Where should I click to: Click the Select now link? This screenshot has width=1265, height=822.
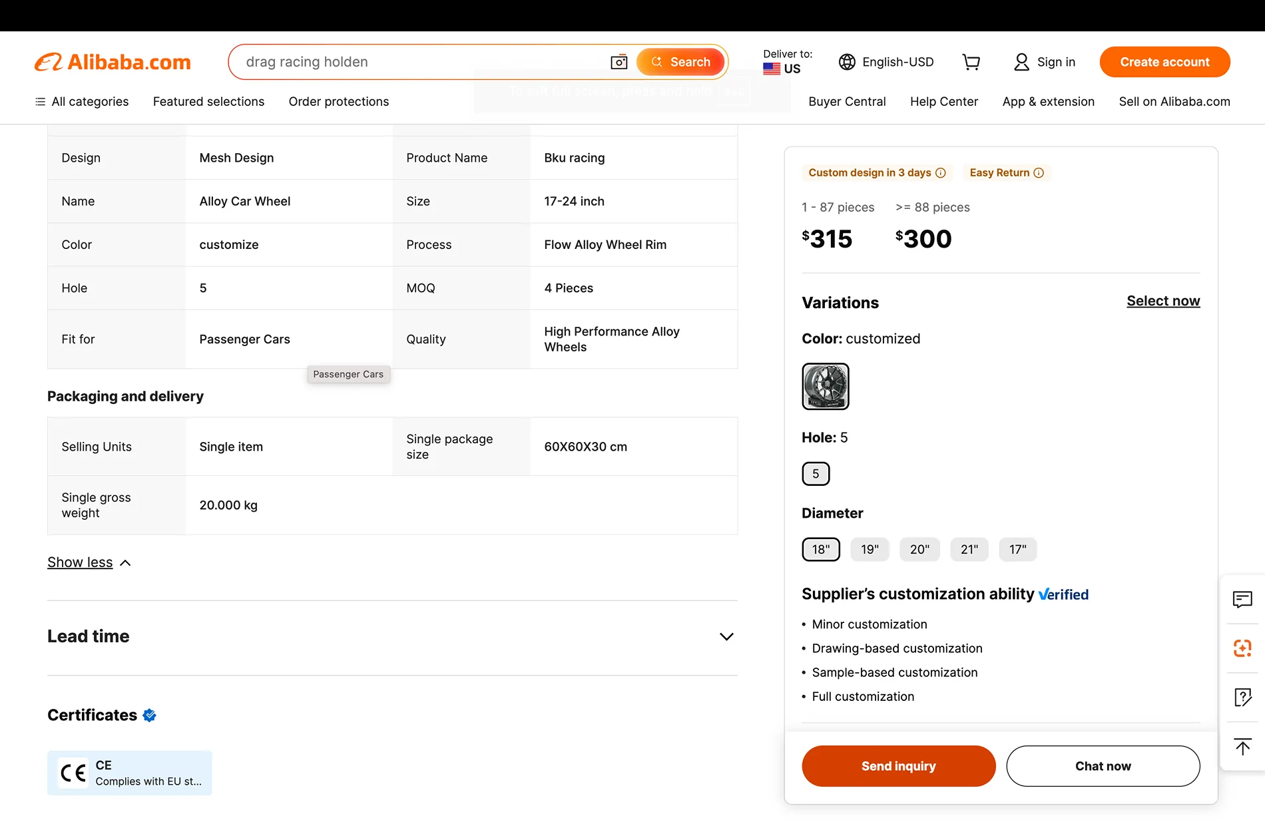tap(1163, 301)
